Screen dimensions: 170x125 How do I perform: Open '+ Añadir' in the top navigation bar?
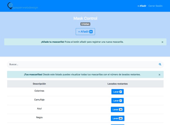142,6
